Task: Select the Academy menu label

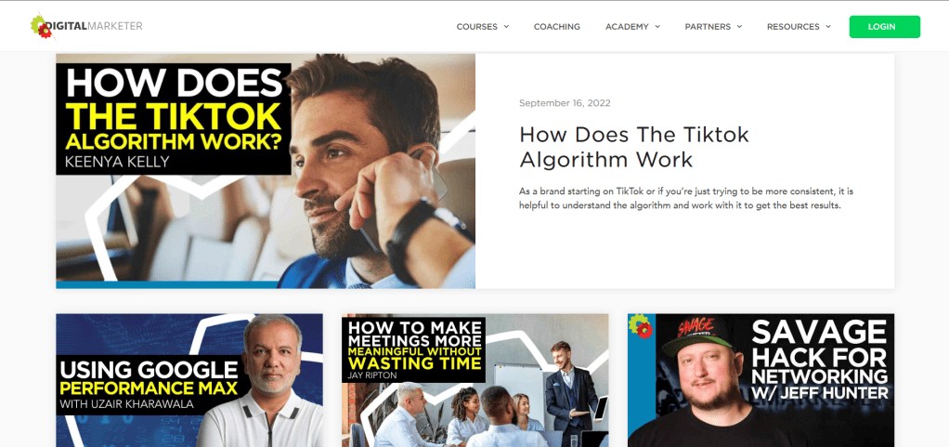Action: tap(627, 27)
